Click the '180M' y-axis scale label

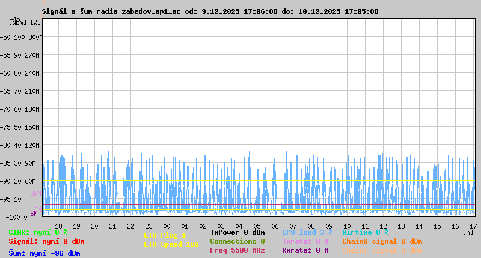[32, 109]
